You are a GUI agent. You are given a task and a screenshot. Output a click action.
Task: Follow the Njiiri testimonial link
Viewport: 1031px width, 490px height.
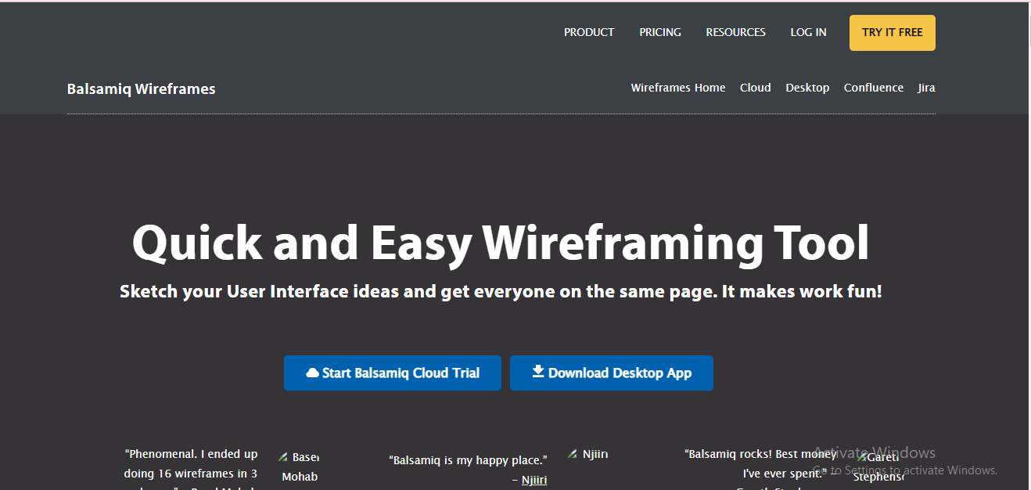point(534,479)
